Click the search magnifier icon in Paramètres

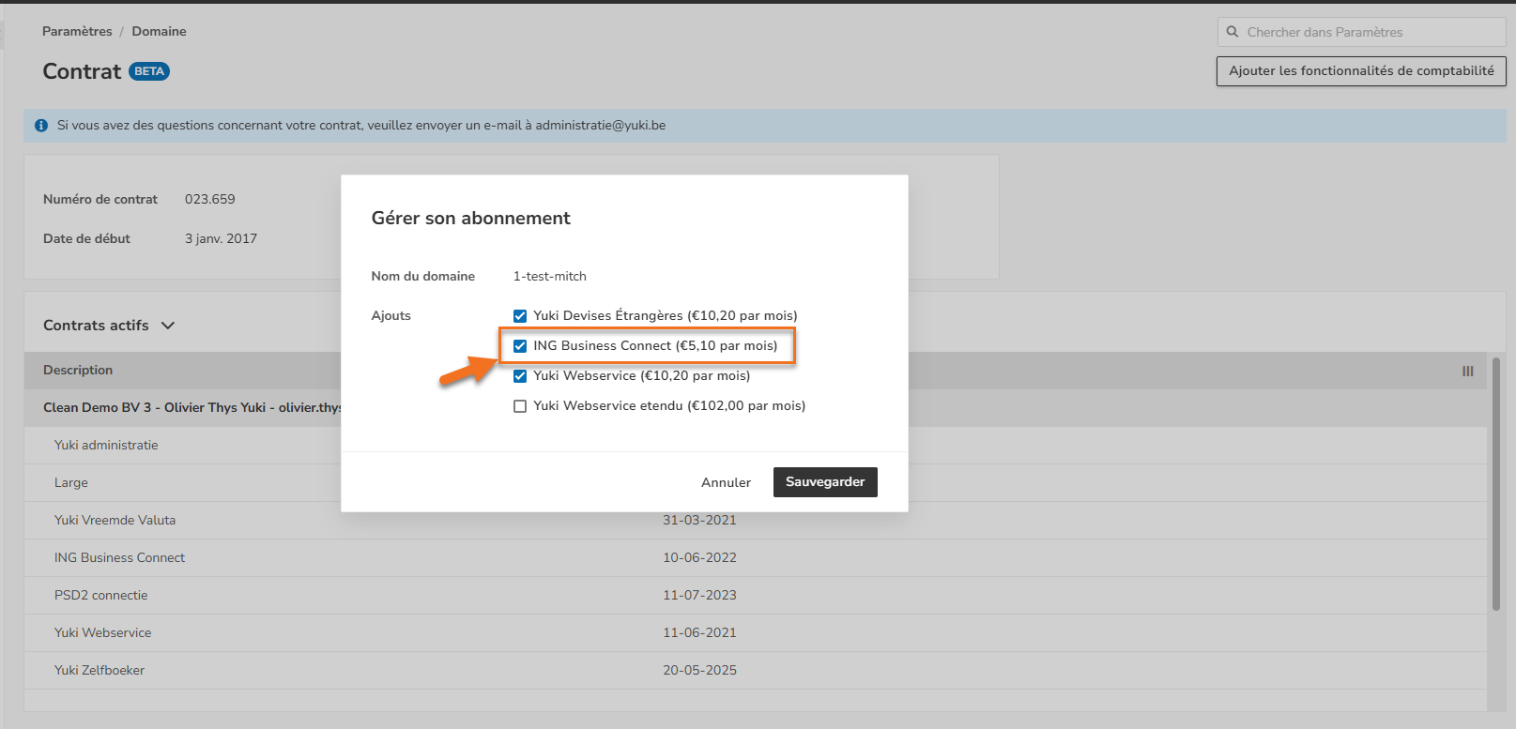tap(1233, 32)
